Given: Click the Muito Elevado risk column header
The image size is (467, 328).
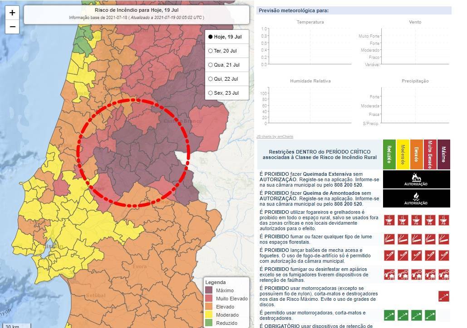Looking at the screenshot, I should click(430, 154).
